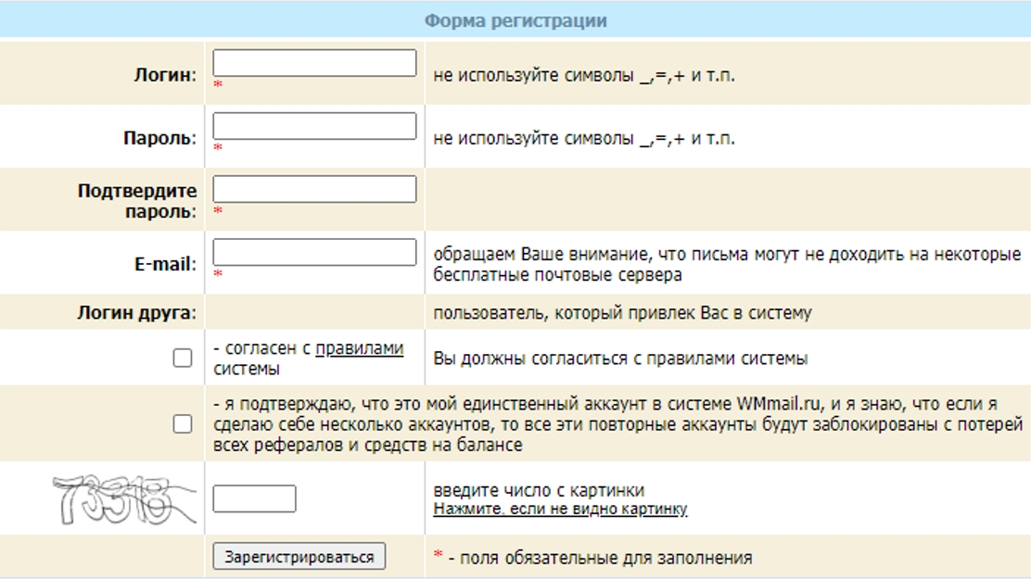The width and height of the screenshot is (1031, 579).
Task: Click 'Нажмите, если не видно картинку' link
Action: (x=560, y=509)
